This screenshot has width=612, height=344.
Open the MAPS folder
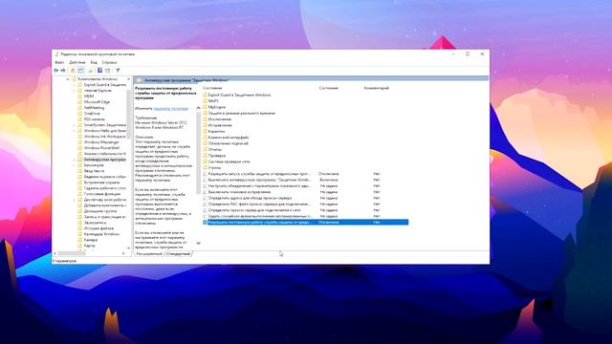tap(210, 101)
